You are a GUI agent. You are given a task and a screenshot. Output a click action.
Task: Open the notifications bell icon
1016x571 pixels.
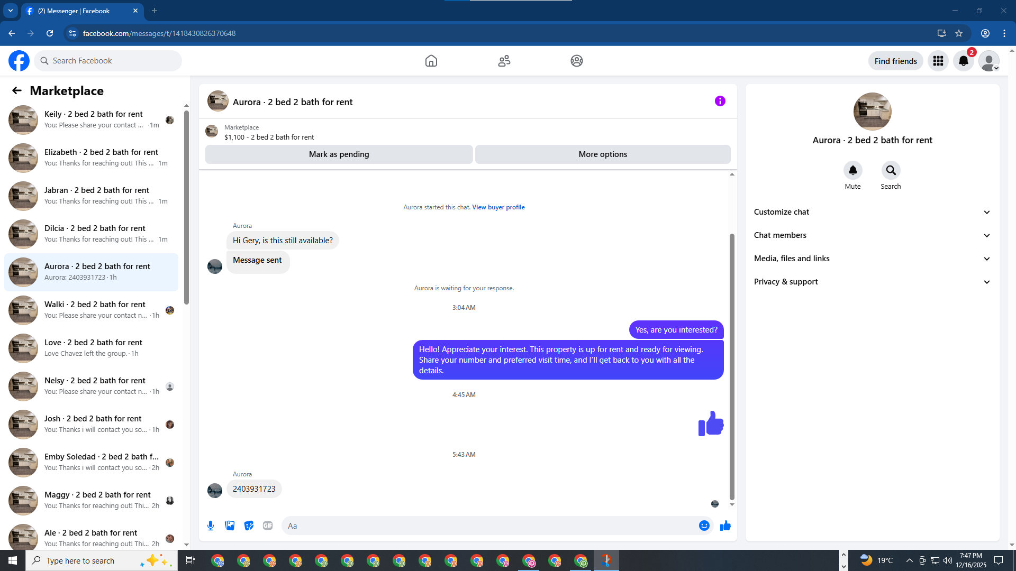[964, 61]
